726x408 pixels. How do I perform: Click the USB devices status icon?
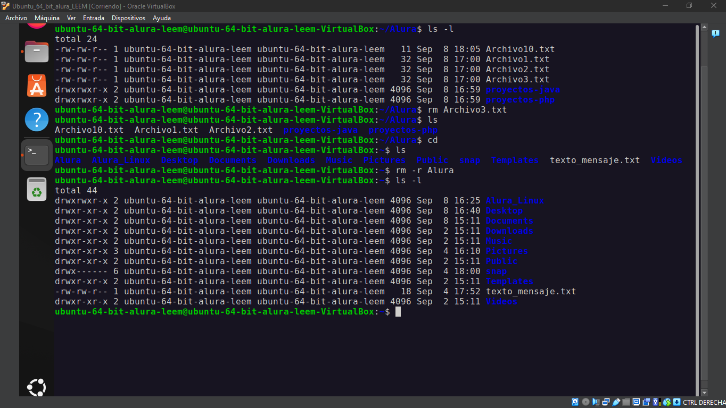pyautogui.click(x=616, y=402)
